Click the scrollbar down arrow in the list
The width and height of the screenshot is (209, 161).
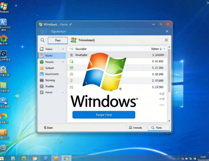pos(169,121)
